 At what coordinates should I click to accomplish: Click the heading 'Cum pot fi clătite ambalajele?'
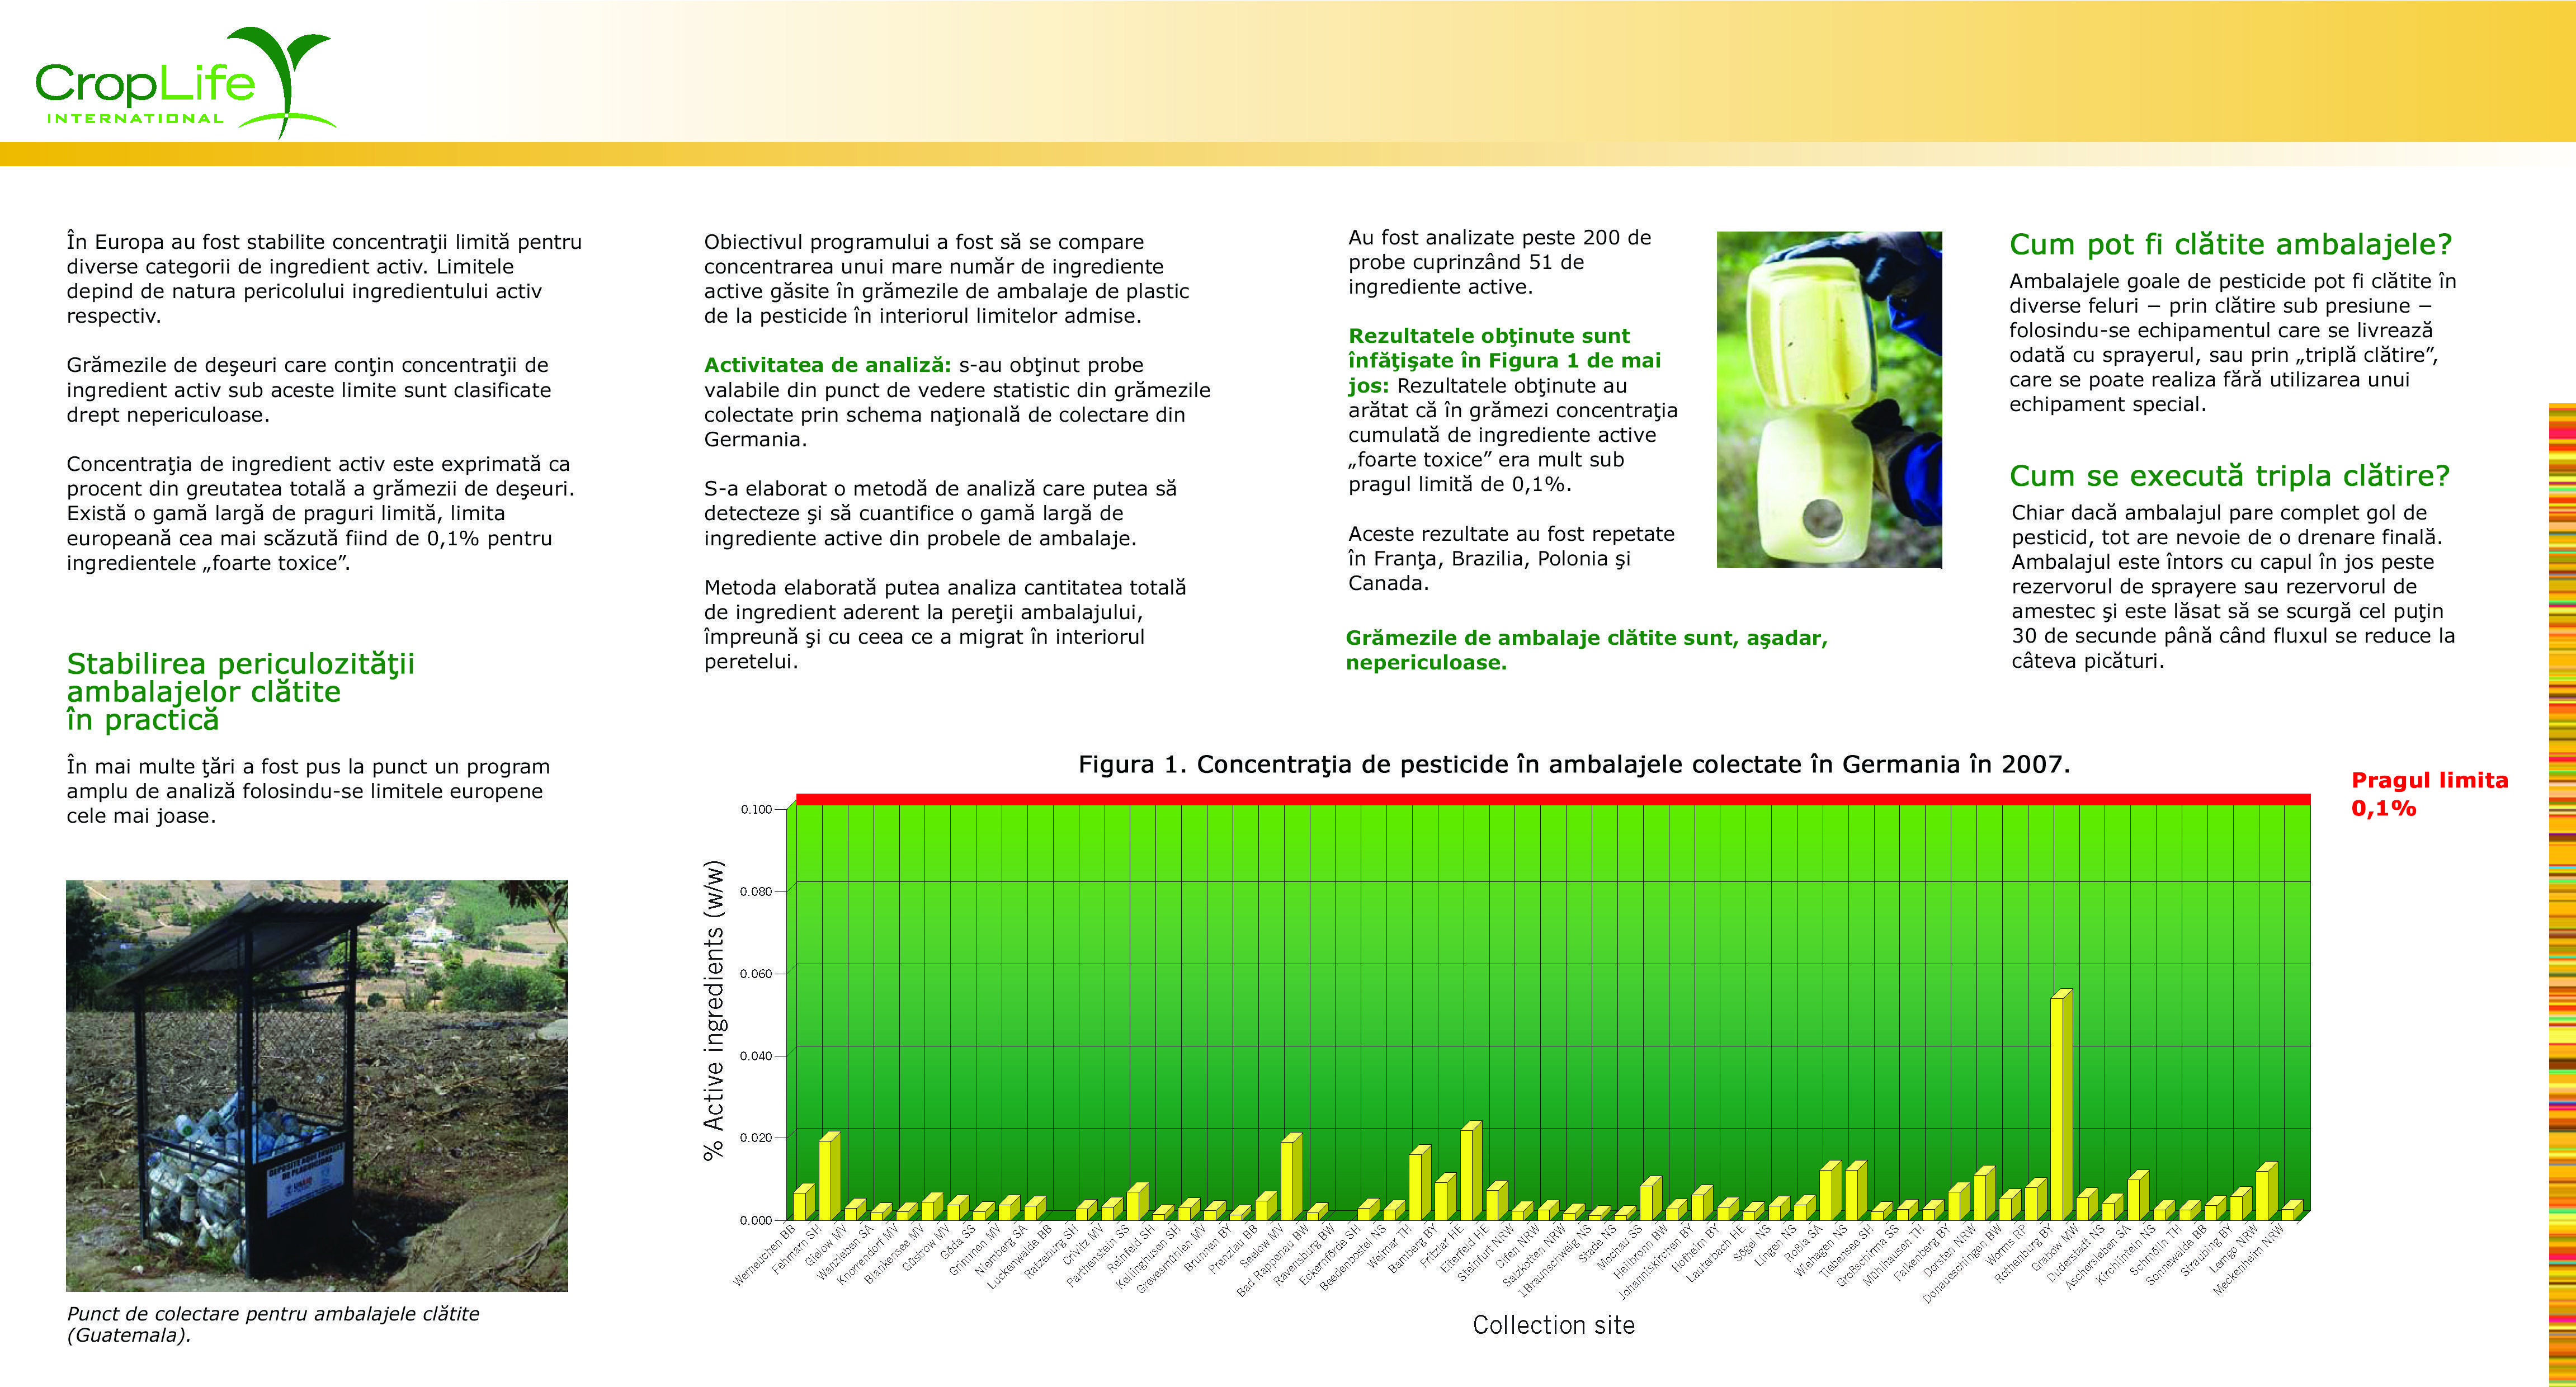click(x=2230, y=244)
